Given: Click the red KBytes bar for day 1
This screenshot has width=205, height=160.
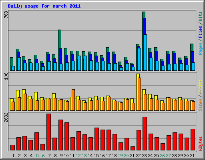Looking at the screenshot, I should pyautogui.click(x=12, y=148).
